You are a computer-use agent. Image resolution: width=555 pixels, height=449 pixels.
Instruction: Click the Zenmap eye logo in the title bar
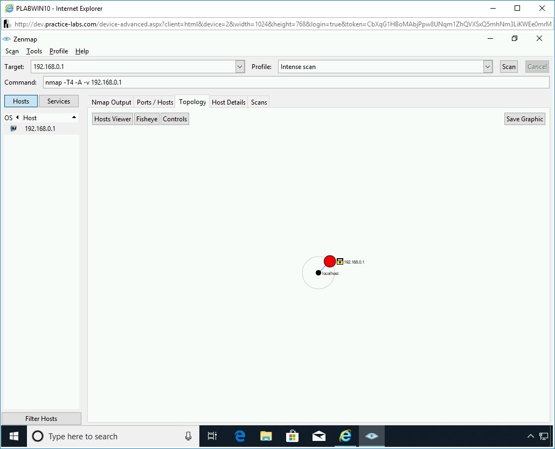coord(6,39)
